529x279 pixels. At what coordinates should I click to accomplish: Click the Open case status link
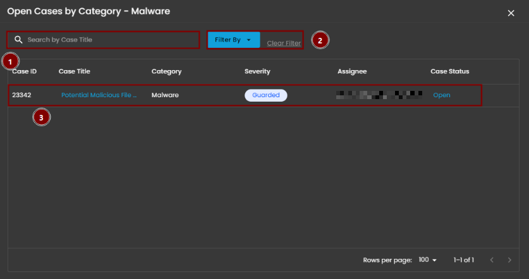[x=441, y=95]
